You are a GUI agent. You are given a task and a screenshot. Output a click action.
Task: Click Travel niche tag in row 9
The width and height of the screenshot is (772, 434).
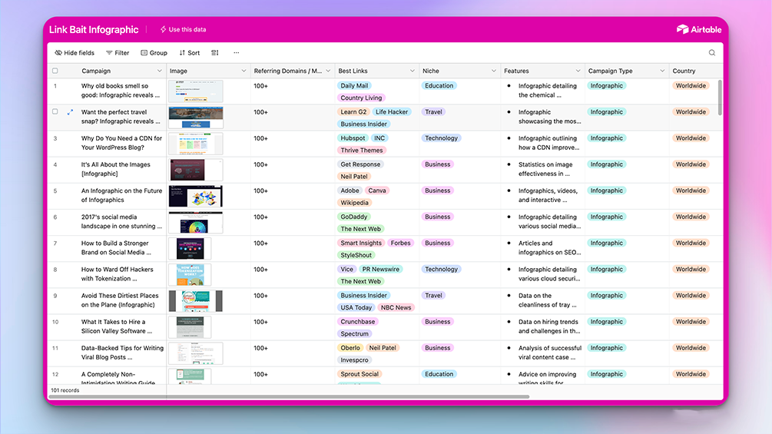(x=433, y=296)
